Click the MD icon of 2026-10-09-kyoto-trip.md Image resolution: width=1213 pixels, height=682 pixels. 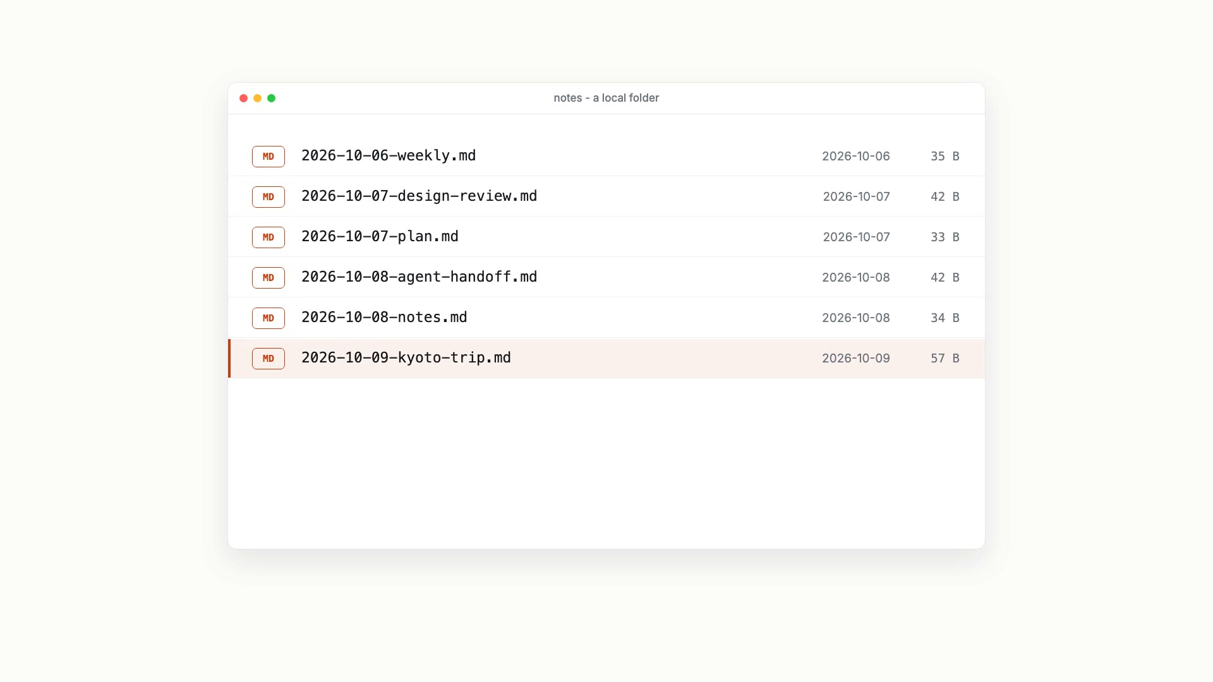click(x=269, y=359)
